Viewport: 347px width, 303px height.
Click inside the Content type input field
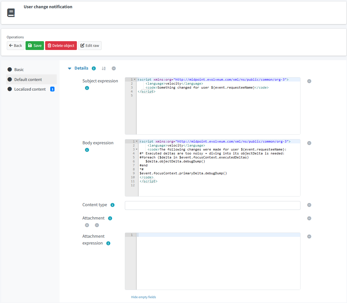(x=212, y=205)
